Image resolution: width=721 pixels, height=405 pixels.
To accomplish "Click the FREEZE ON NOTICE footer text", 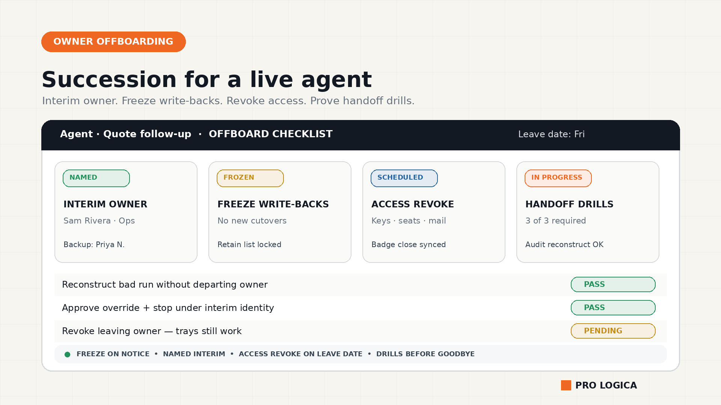I will [x=113, y=354].
